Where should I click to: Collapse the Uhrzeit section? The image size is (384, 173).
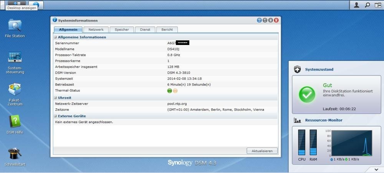coord(55,98)
